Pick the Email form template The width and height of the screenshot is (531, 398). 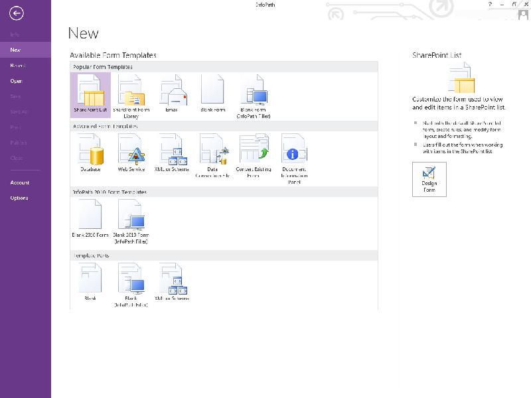[x=172, y=94]
